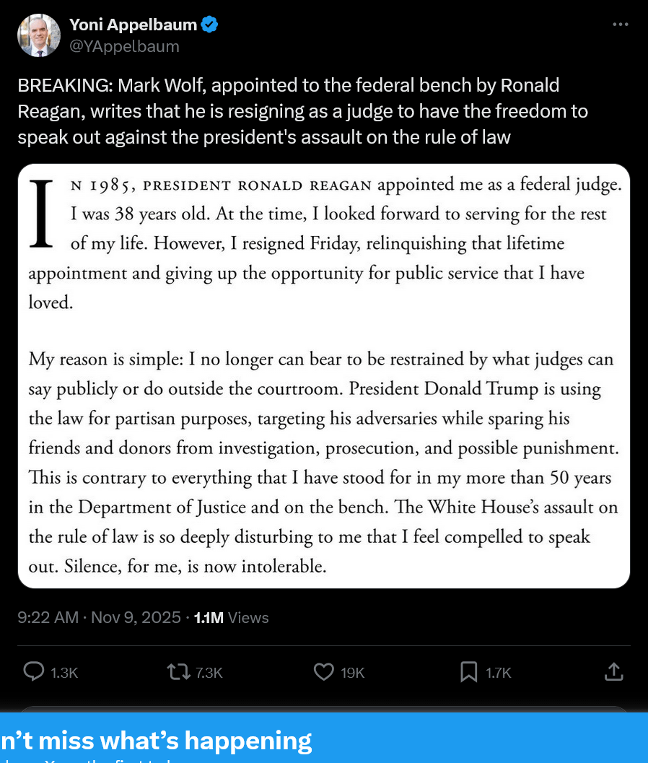Click the Yoni Appelbaum display name
The height and width of the screenshot is (763, 648).
(133, 25)
